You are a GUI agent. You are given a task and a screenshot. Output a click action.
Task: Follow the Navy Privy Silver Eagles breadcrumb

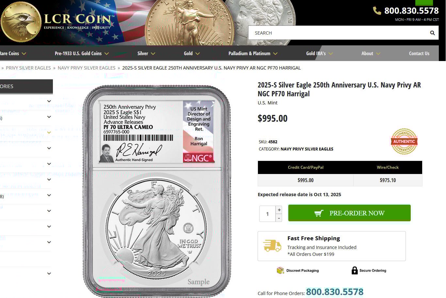pyautogui.click(x=87, y=68)
